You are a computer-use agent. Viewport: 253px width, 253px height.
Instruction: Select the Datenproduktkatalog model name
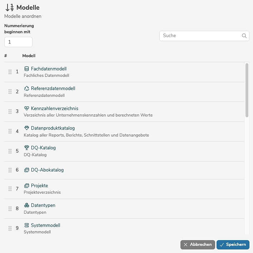click(x=53, y=128)
